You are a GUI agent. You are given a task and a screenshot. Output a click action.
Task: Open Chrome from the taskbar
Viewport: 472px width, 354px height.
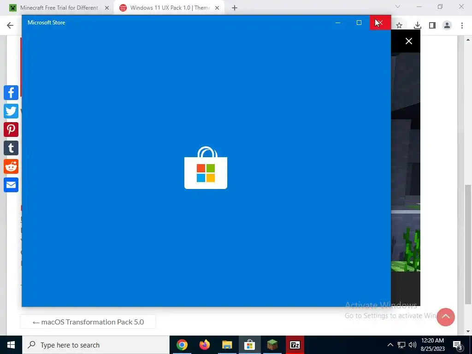182,345
